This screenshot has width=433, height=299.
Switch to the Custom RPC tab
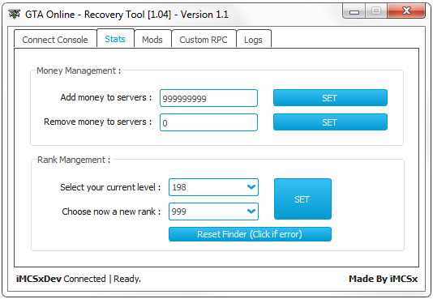tap(204, 39)
